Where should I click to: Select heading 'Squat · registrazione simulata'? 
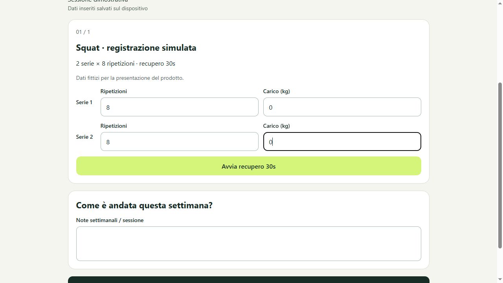point(136,48)
